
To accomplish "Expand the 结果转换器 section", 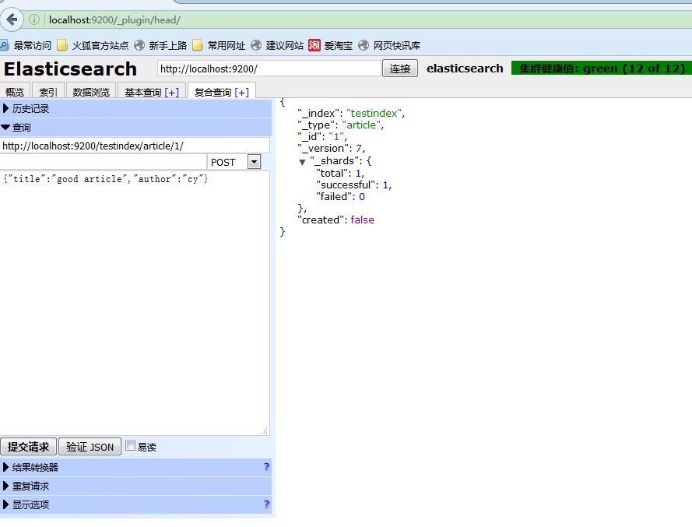I will (135, 467).
